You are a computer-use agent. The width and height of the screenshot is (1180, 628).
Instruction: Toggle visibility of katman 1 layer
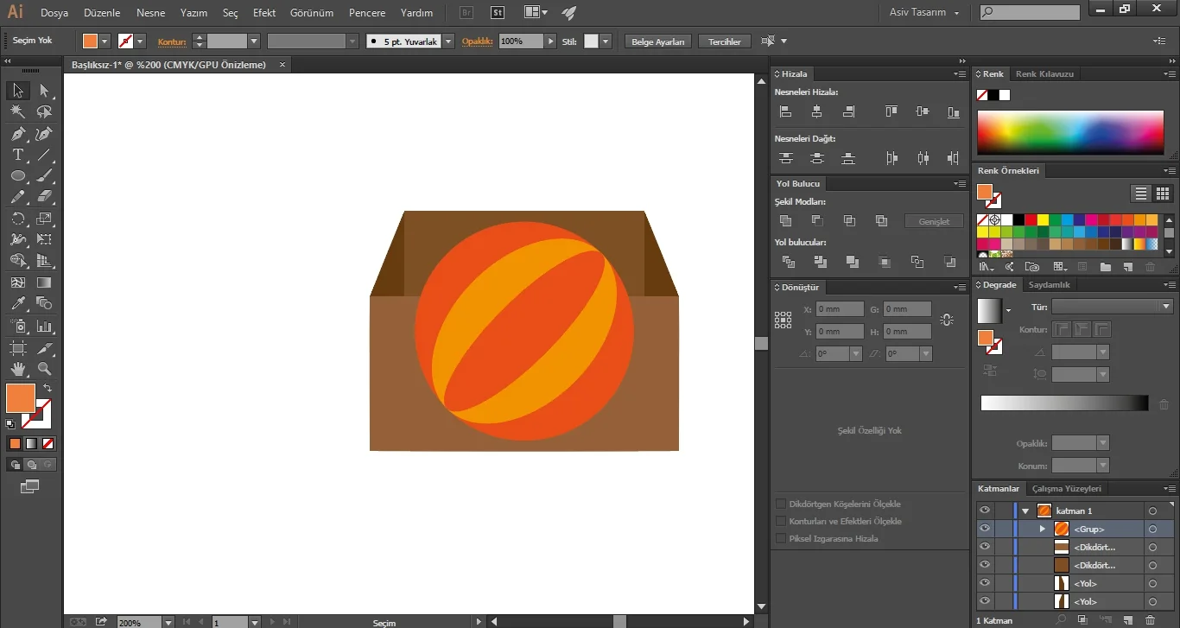[x=984, y=511]
